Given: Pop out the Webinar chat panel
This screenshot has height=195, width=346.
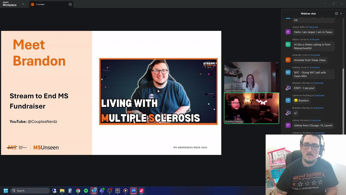Looking at the screenshot, I should [x=336, y=14].
